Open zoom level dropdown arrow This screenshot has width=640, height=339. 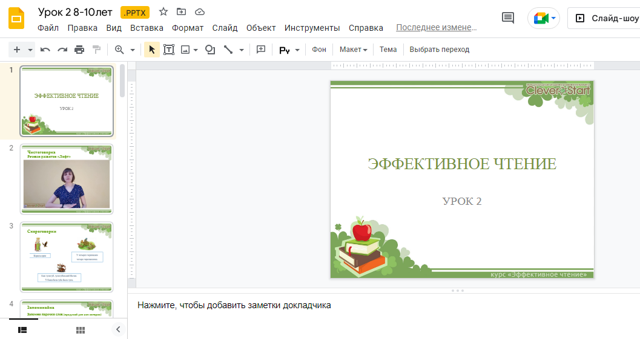coord(133,50)
